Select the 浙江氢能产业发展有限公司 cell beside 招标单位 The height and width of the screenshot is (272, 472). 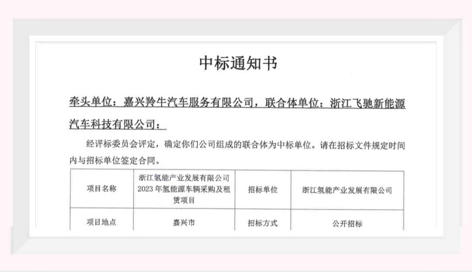pos(347,190)
